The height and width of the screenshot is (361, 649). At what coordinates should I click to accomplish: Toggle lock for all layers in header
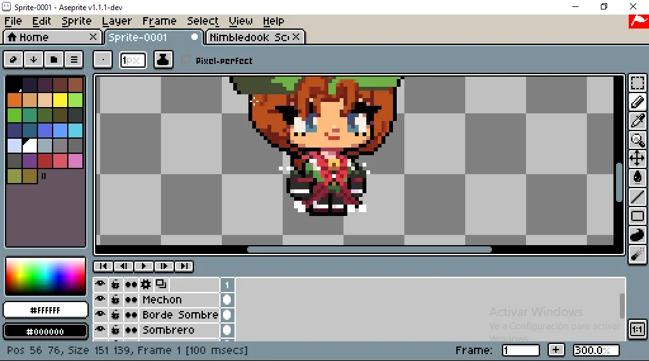(x=115, y=284)
